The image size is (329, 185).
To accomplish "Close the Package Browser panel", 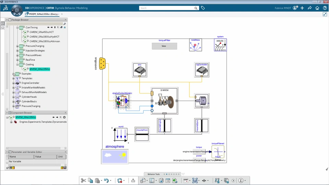I will click(x=65, y=20).
